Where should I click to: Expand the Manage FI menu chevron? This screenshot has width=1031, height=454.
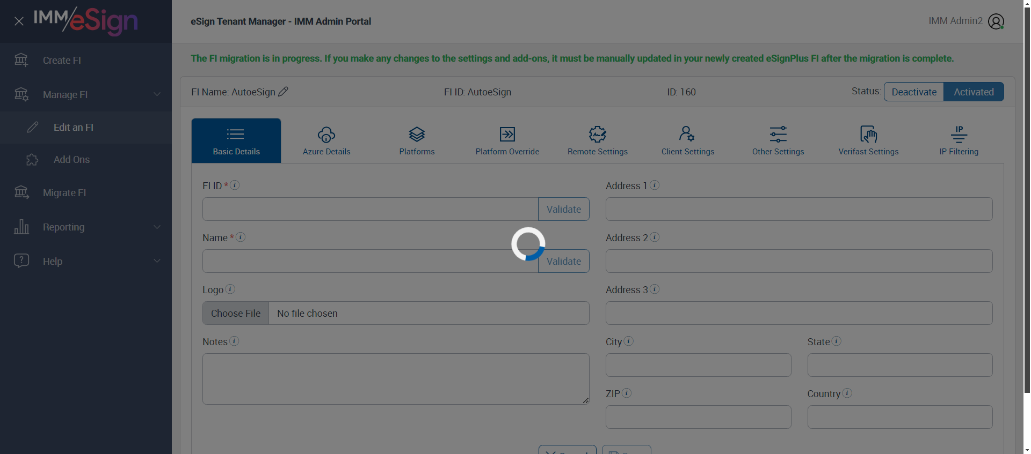(x=157, y=94)
